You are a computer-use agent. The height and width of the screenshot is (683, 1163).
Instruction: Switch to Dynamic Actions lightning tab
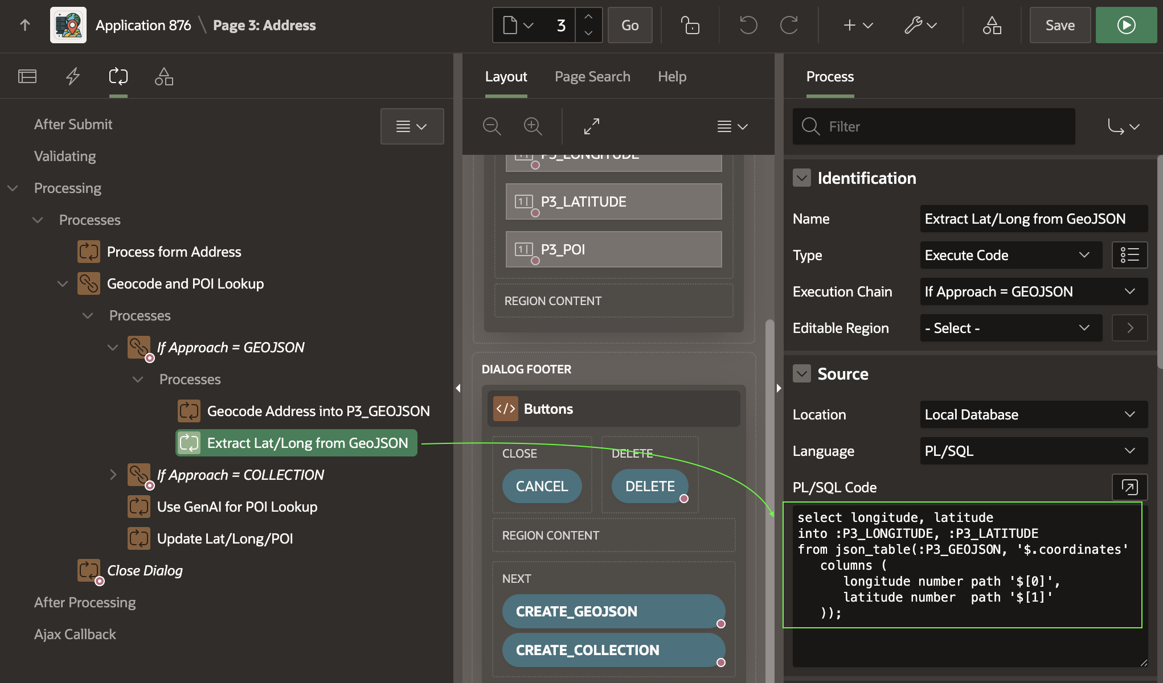tap(73, 76)
